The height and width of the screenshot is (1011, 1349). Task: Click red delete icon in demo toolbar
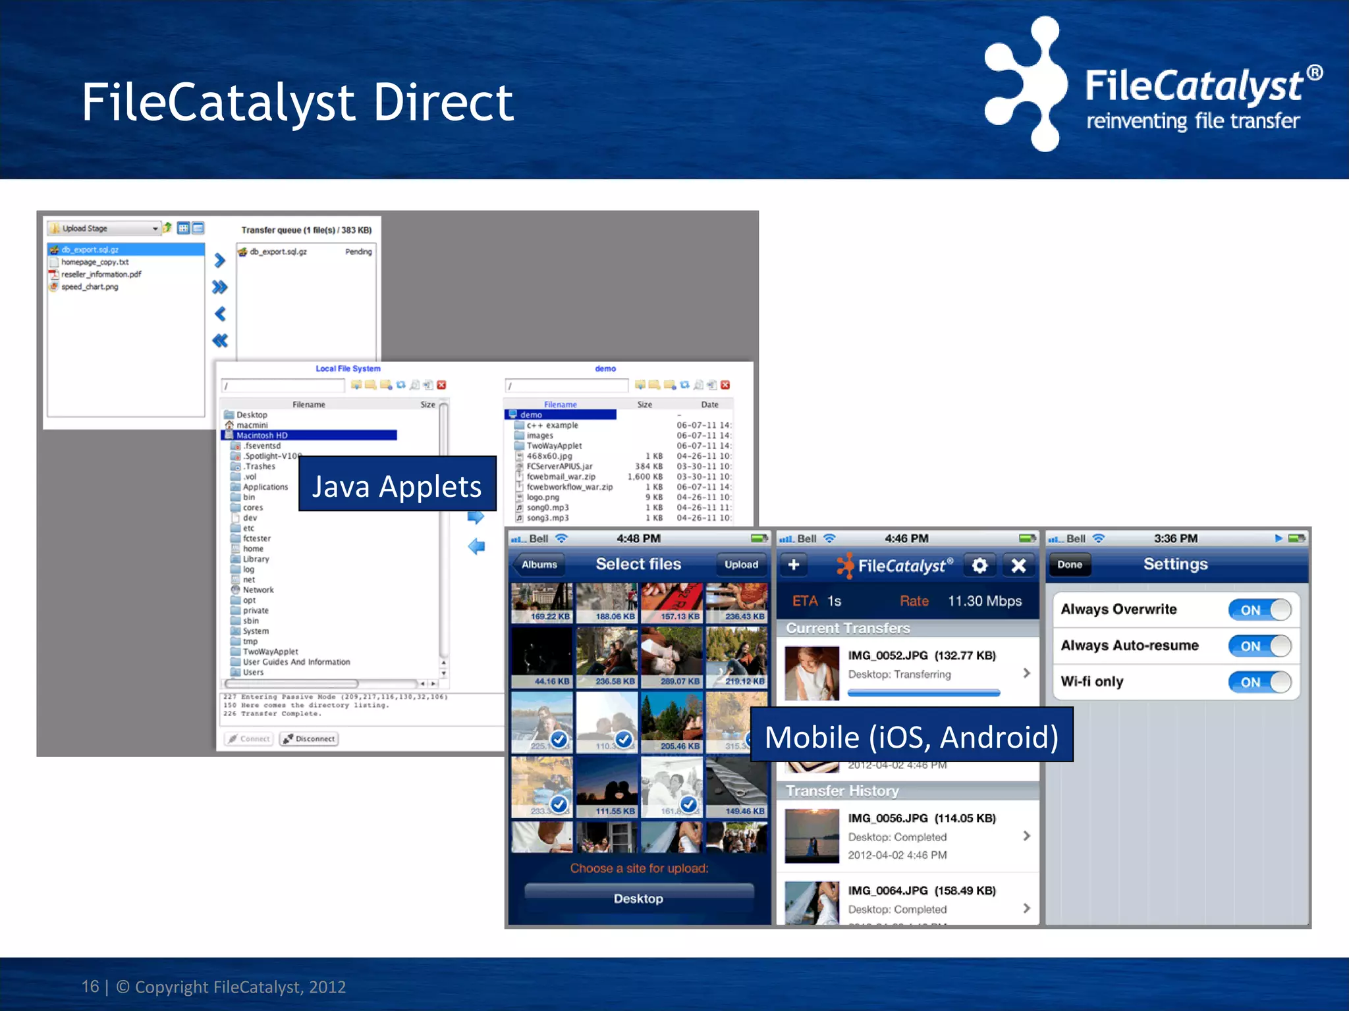point(725,385)
